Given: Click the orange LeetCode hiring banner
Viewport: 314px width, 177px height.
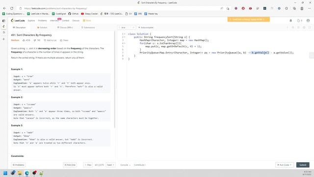Looking at the screenshot, I should coord(249,19).
